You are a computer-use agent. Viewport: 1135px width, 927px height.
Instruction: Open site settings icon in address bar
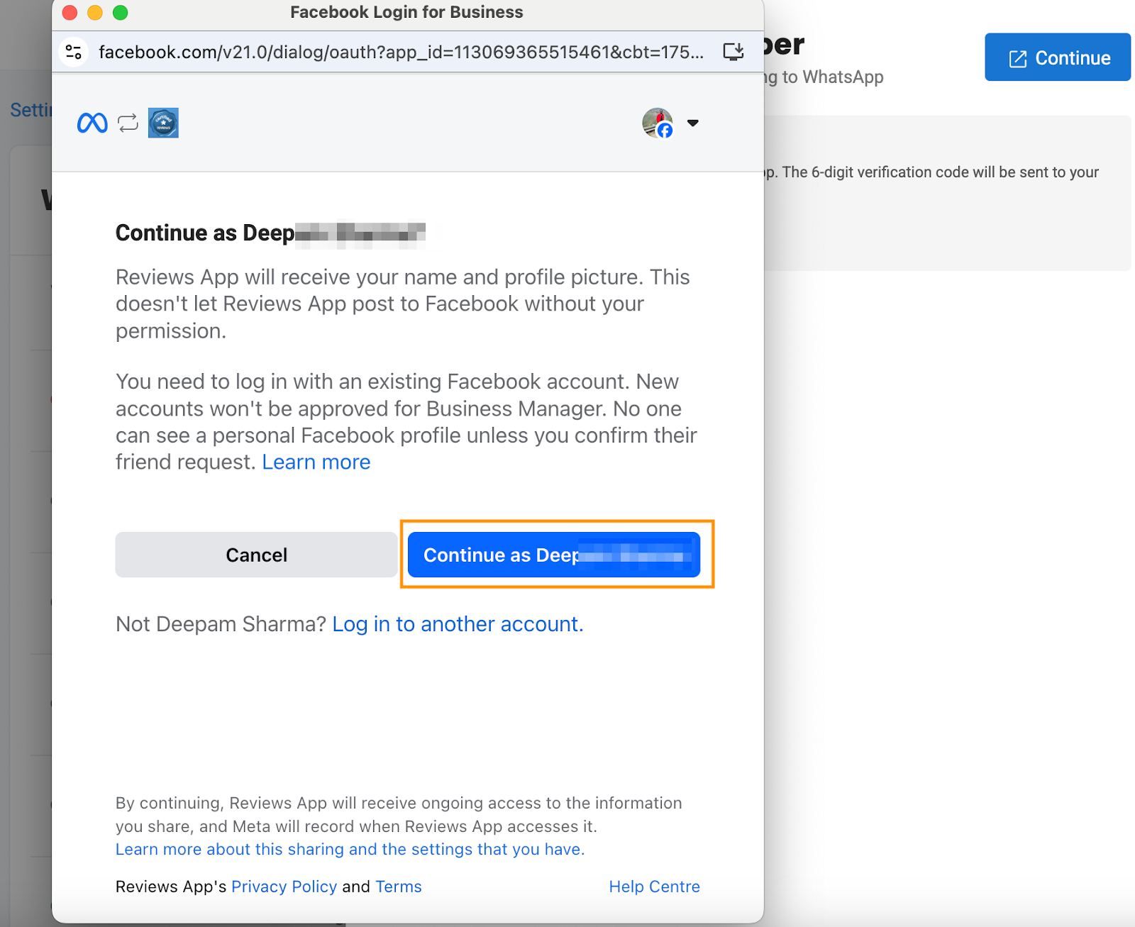tap(74, 52)
